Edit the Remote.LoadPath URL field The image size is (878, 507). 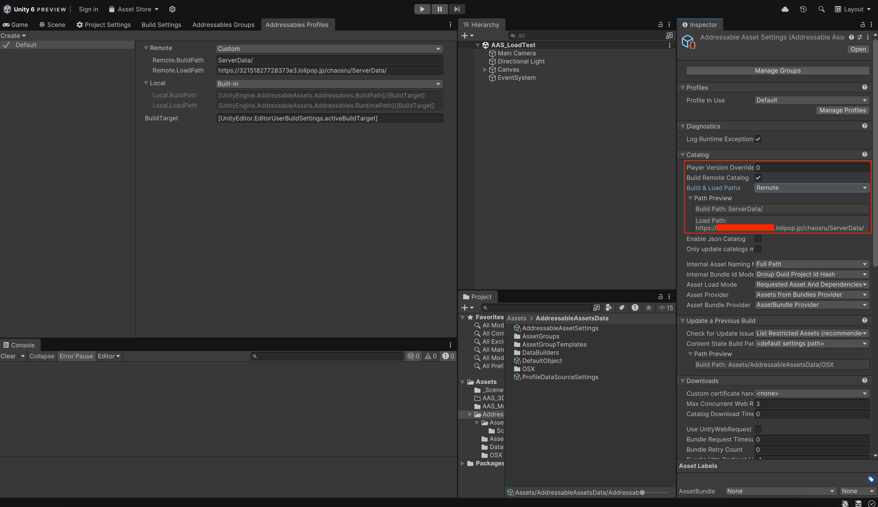[330, 70]
